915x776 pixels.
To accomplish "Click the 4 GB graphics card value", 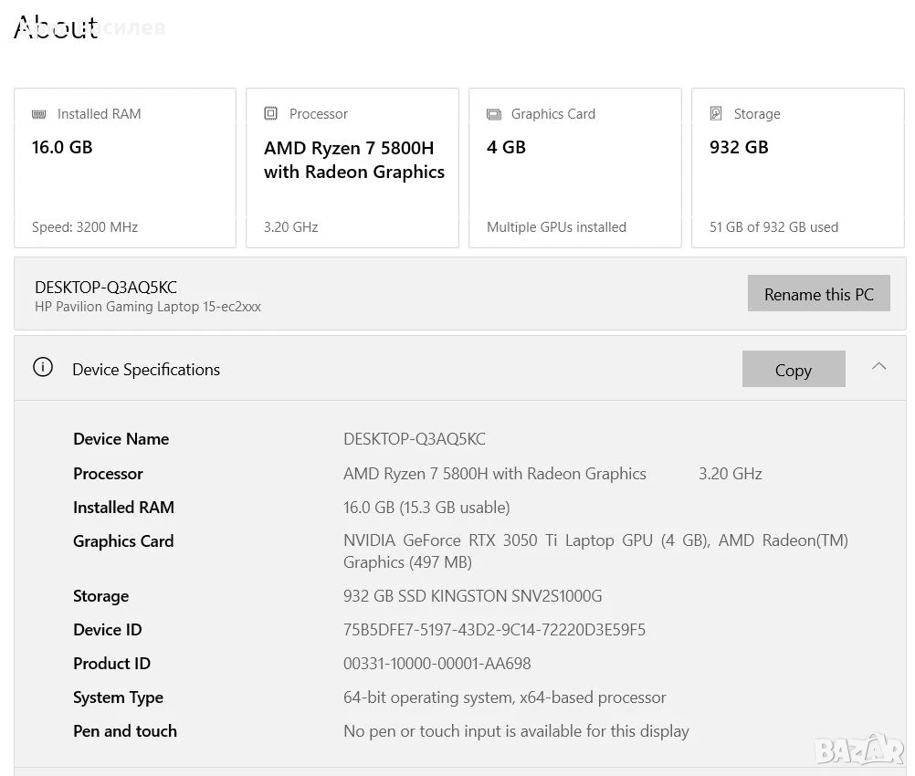I will click(x=506, y=147).
